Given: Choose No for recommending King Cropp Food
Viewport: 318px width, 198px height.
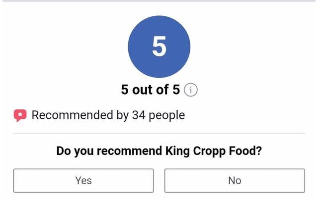Looking at the screenshot, I should click(235, 181).
